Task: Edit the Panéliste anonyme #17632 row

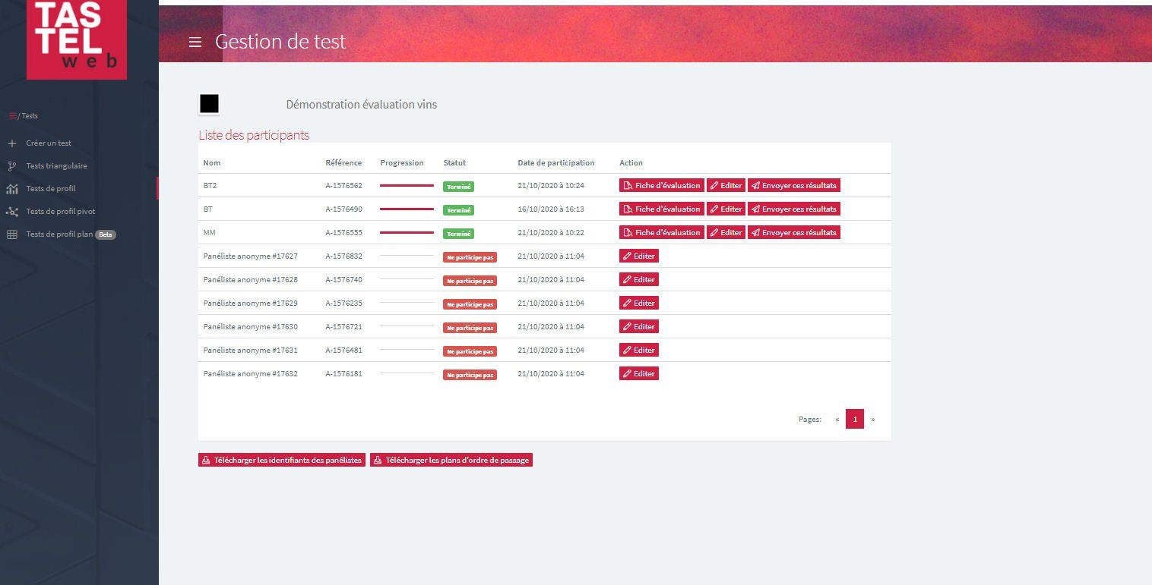Action: click(x=638, y=373)
